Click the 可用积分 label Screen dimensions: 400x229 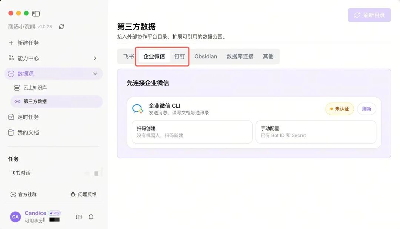pos(34,220)
